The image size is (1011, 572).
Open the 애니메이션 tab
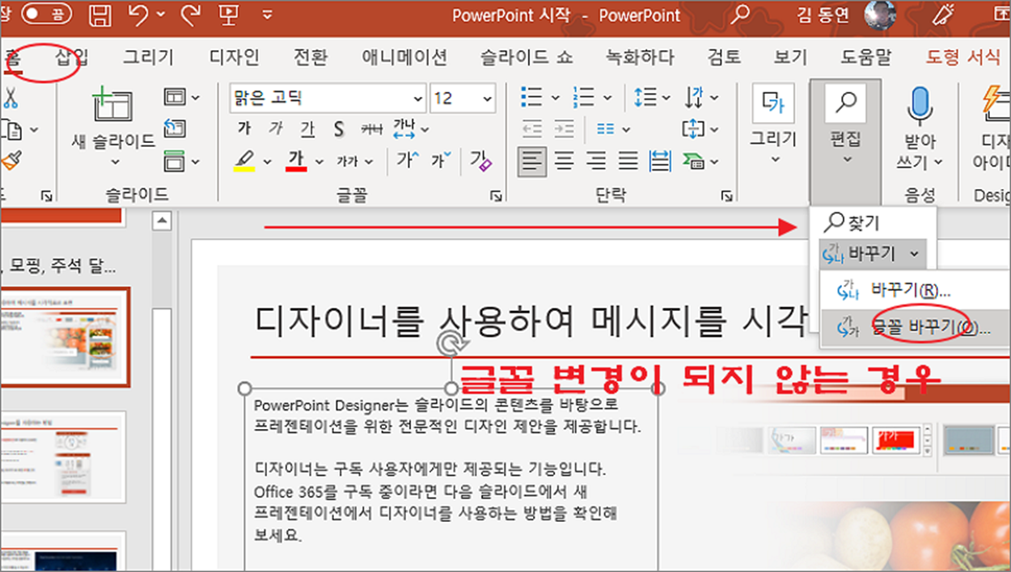(x=404, y=57)
